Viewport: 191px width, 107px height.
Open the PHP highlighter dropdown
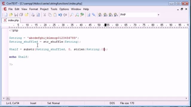pos(158,15)
